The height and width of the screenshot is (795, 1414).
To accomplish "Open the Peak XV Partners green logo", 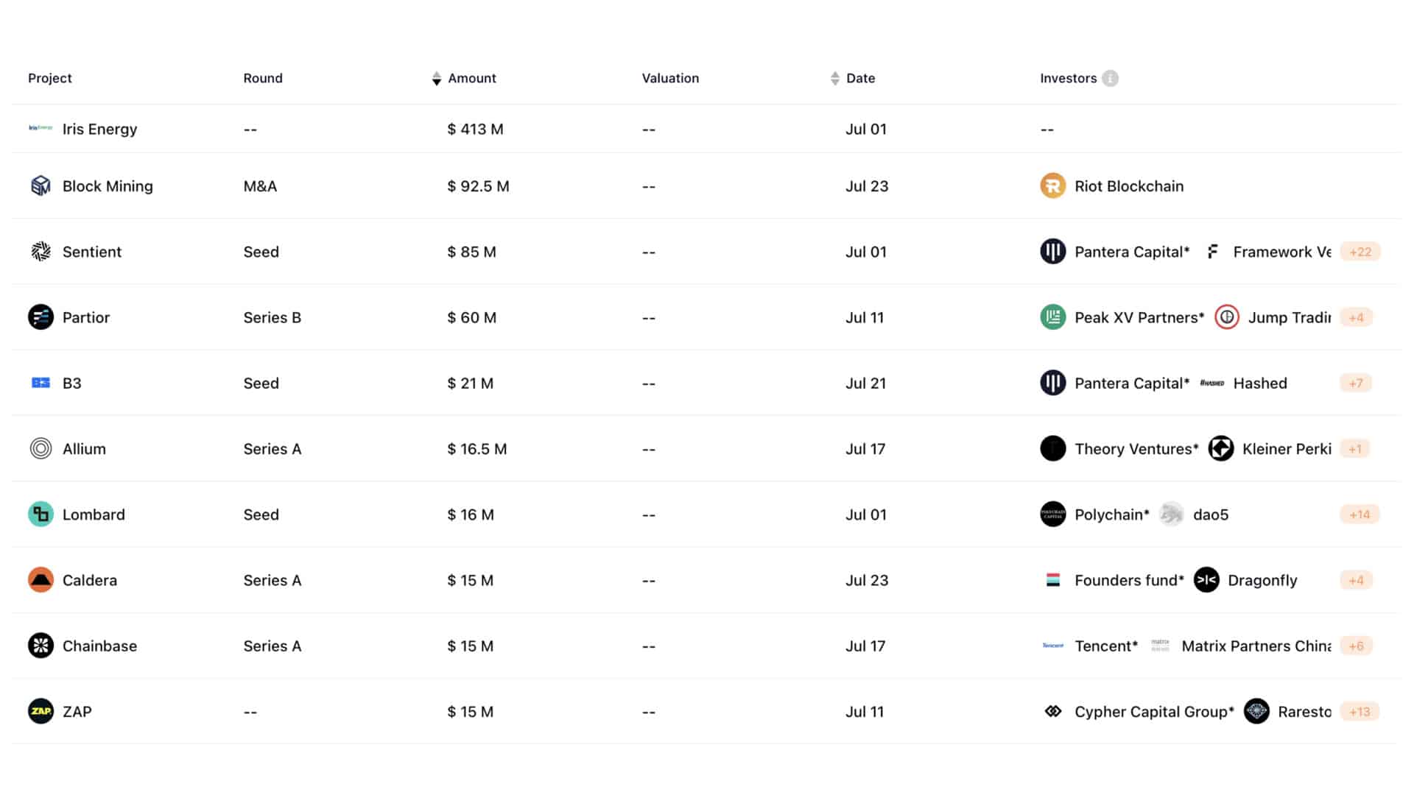I will [1052, 317].
